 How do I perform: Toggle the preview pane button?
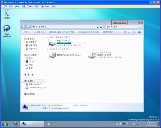[134, 32]
